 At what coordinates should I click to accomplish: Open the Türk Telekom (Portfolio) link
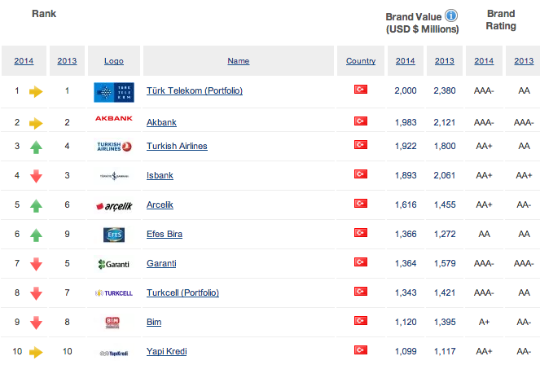[x=195, y=91]
